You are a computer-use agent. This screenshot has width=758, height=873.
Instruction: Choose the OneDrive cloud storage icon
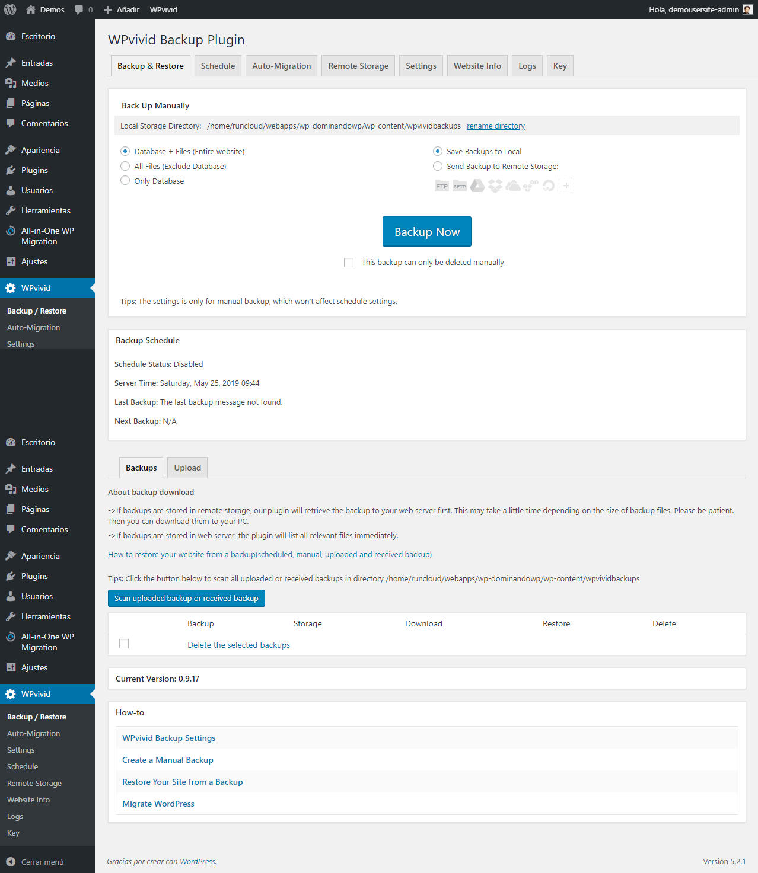tap(513, 186)
